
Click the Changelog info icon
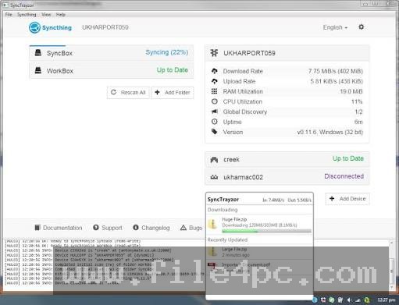point(136,228)
